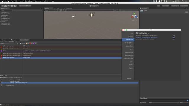Open the AssetBundle name dropdown
The image size is (189, 106).
click(x=164, y=102)
